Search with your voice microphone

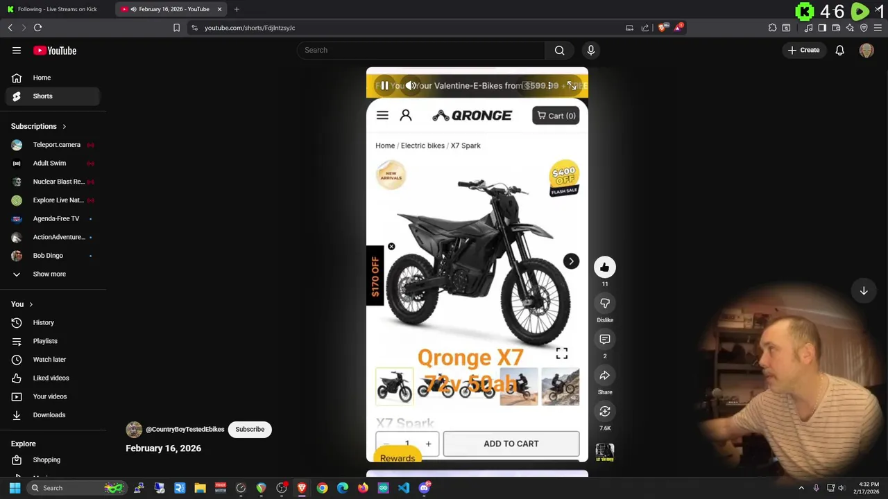coord(591,50)
